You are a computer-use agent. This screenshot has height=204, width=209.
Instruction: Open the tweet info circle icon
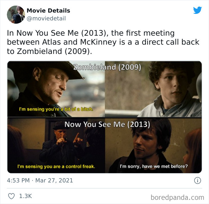(197, 180)
